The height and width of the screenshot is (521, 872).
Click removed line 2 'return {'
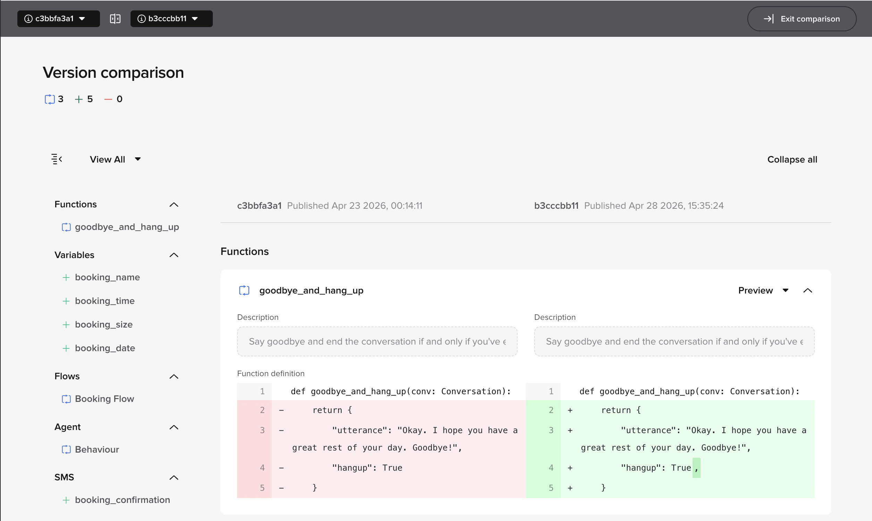(x=381, y=410)
